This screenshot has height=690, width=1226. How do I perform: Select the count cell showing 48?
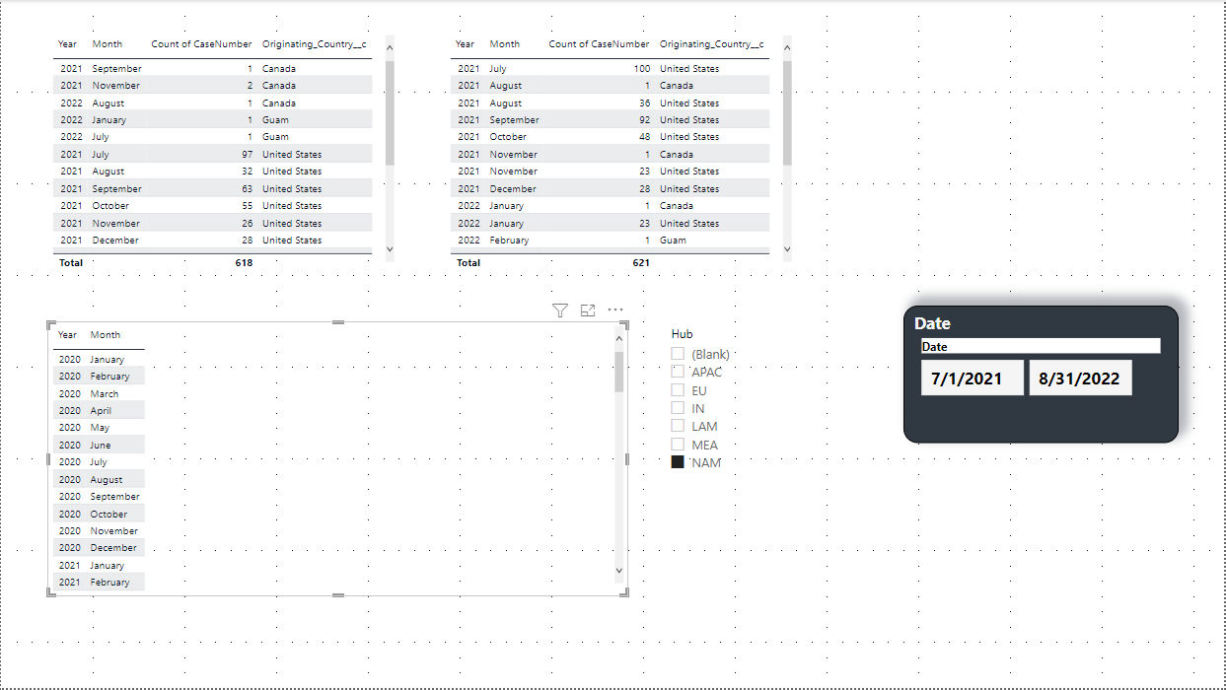tap(644, 137)
